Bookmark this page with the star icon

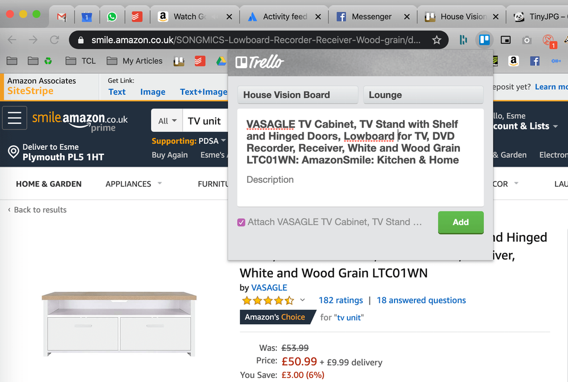(437, 40)
